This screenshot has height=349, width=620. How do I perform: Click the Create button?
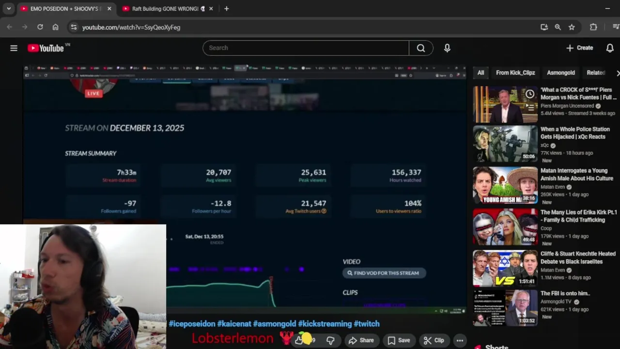point(579,48)
